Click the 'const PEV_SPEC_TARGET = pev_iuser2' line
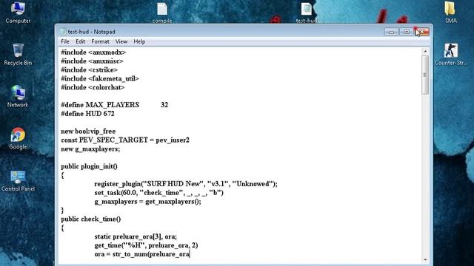 click(x=125, y=140)
